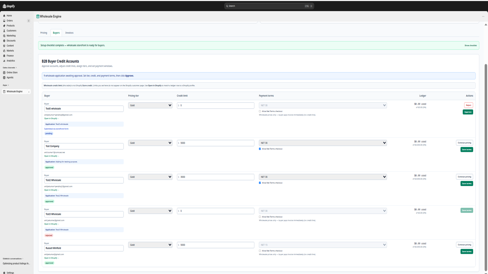Click the rejected status badge for Test3 Wholesale

point(49,235)
